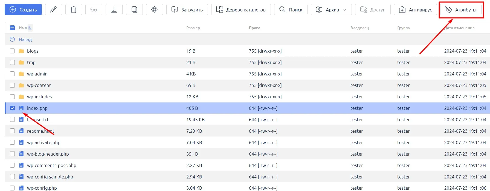The image size is (490, 191).
Task: Expand the Архив dropdown
Action: (331, 10)
